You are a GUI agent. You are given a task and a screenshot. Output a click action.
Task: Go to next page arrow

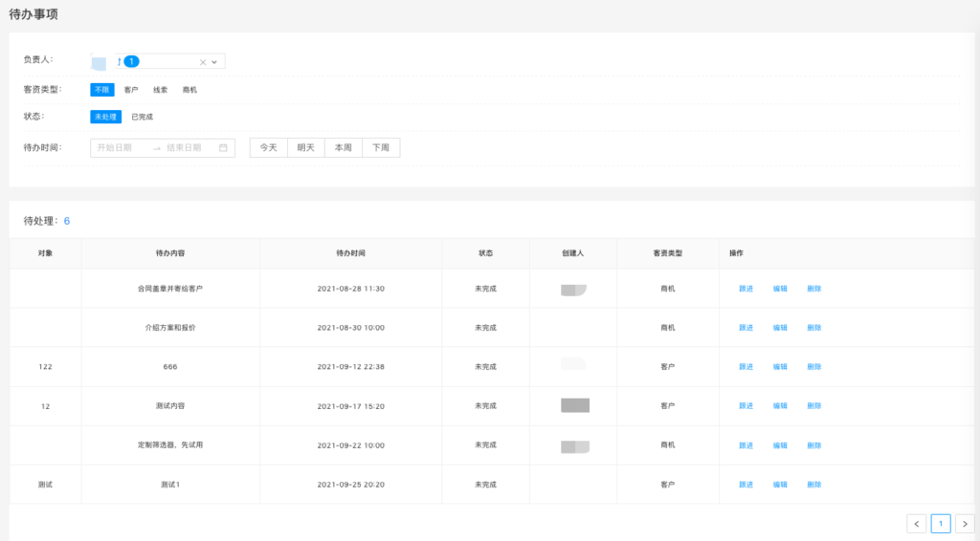(x=965, y=524)
